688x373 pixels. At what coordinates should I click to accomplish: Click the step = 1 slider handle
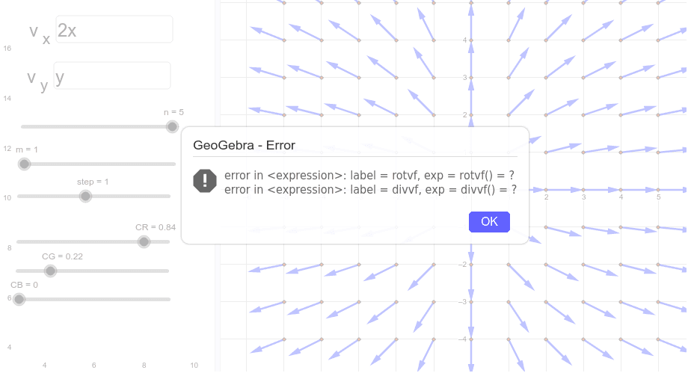coord(85,196)
